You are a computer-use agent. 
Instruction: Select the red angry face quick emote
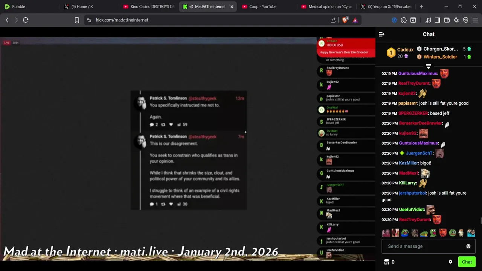tap(443, 233)
